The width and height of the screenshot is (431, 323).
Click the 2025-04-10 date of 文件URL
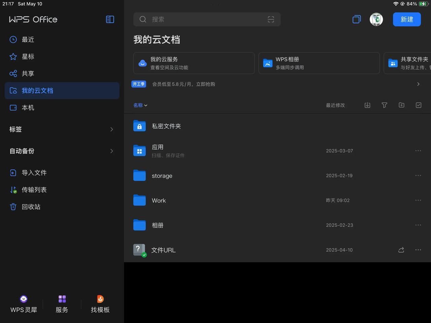(339, 250)
